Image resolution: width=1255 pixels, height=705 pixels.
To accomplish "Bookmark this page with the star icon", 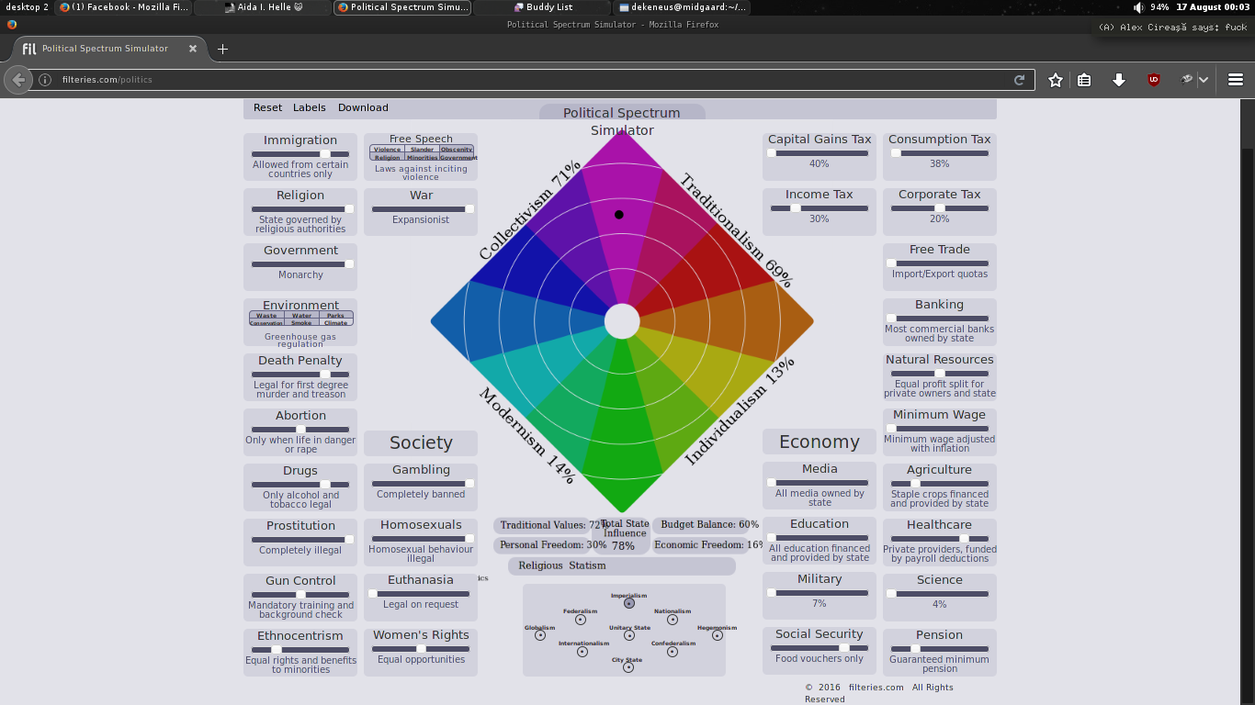I will coord(1056,80).
